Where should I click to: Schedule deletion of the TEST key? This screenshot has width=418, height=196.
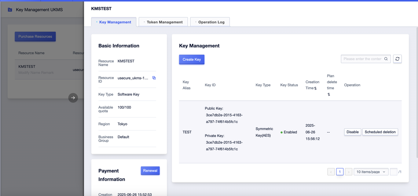[x=380, y=132]
